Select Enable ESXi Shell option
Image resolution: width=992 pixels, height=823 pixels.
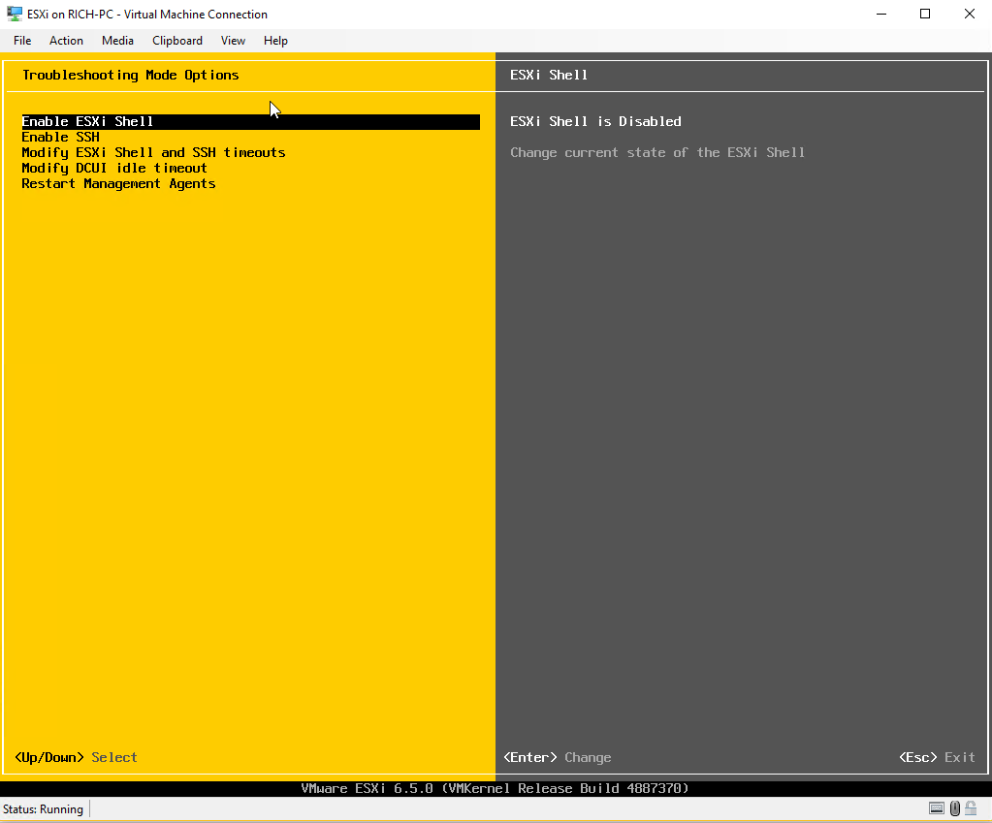coord(250,121)
